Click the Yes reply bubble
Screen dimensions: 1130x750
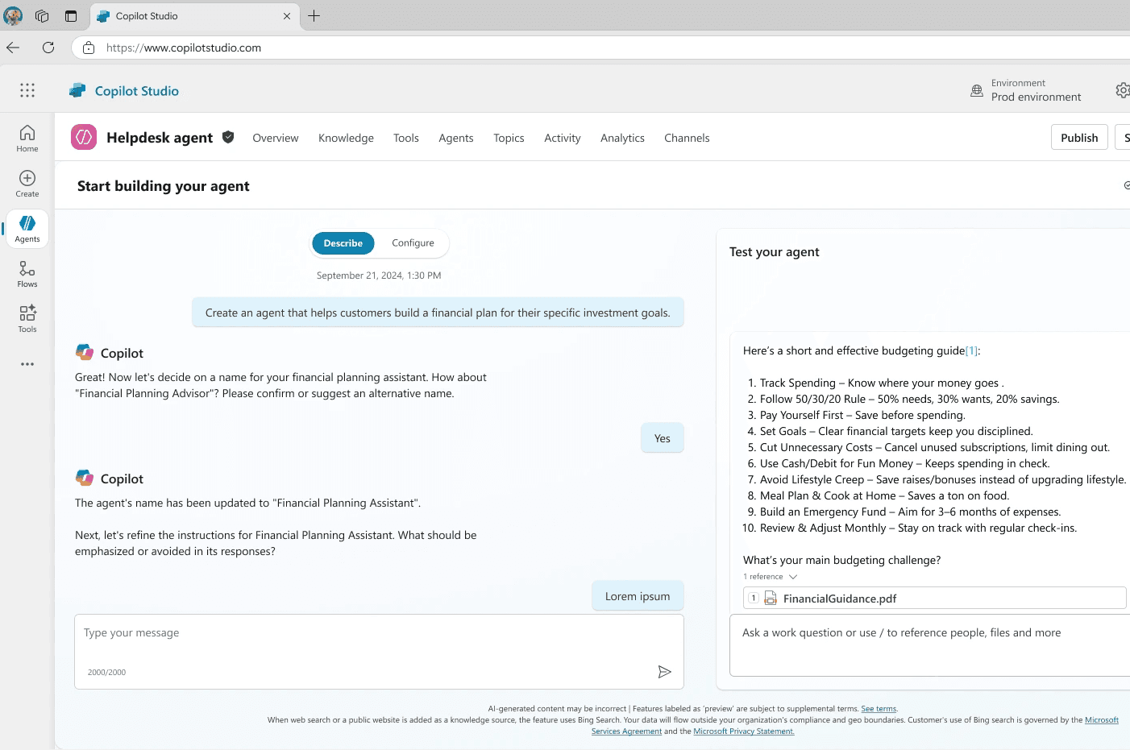coord(663,438)
